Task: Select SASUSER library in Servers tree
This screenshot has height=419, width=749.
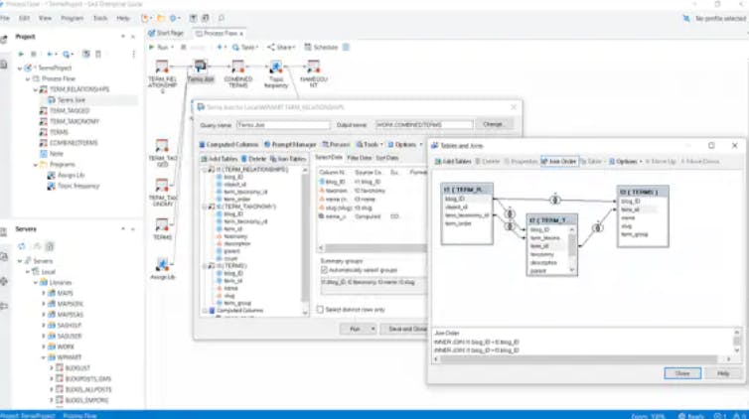Action: coord(70,336)
